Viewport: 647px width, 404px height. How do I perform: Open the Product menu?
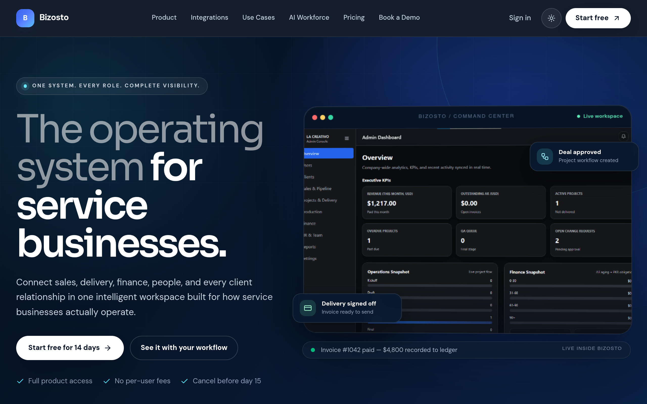(x=164, y=18)
